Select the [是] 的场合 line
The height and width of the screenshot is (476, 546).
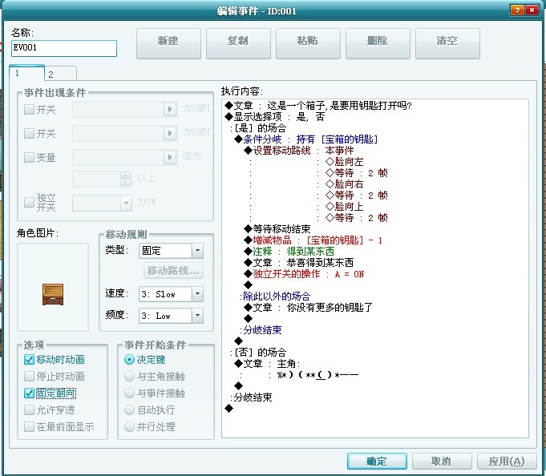pyautogui.click(x=258, y=127)
